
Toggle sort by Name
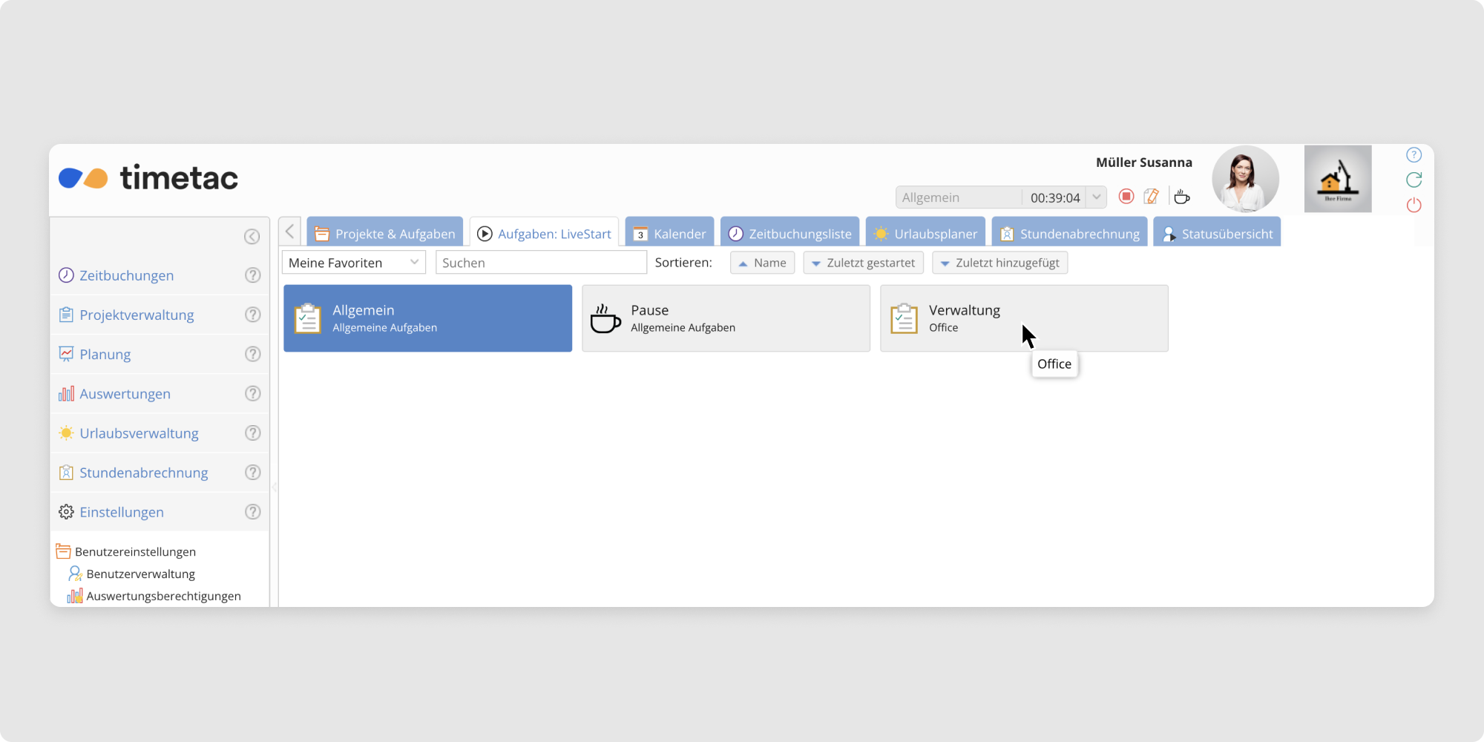[x=762, y=263]
